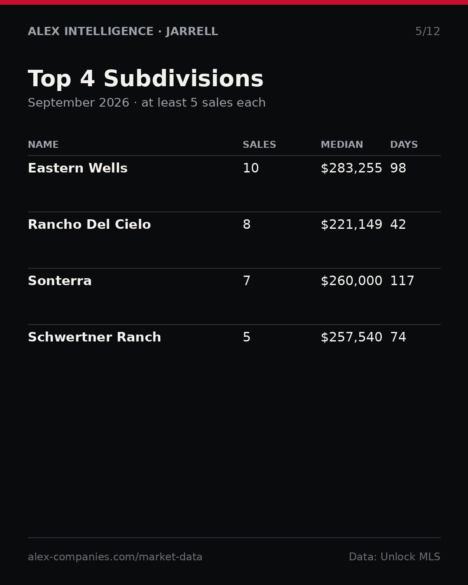
Task: Select the NAME column header
Action: tap(43, 145)
